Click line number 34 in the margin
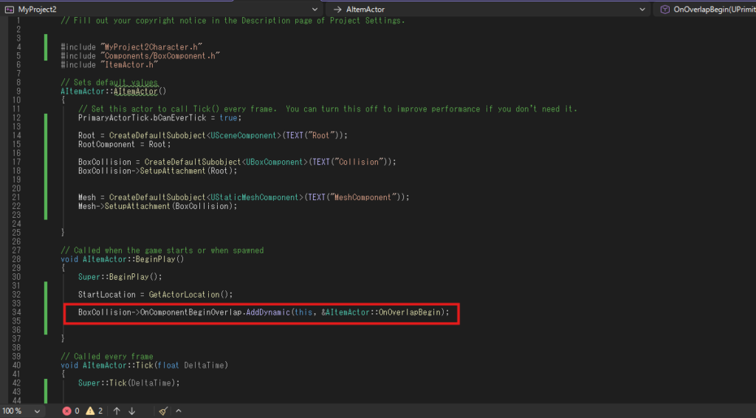Viewport: 756px width, 418px height. (x=16, y=312)
